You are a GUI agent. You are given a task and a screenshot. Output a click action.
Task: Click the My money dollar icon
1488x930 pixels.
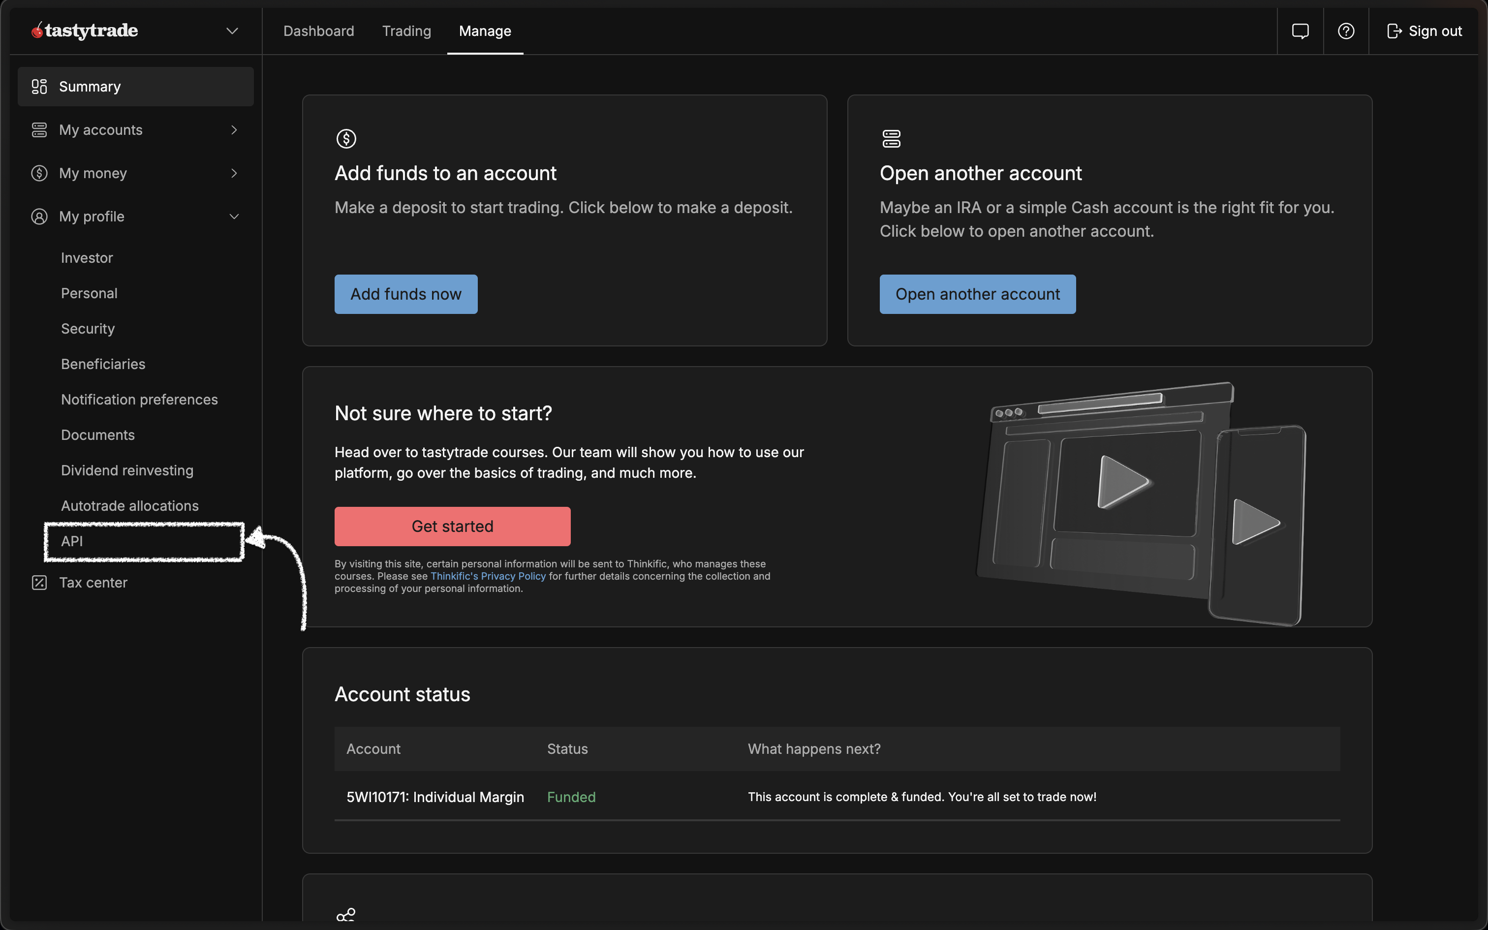pos(39,173)
